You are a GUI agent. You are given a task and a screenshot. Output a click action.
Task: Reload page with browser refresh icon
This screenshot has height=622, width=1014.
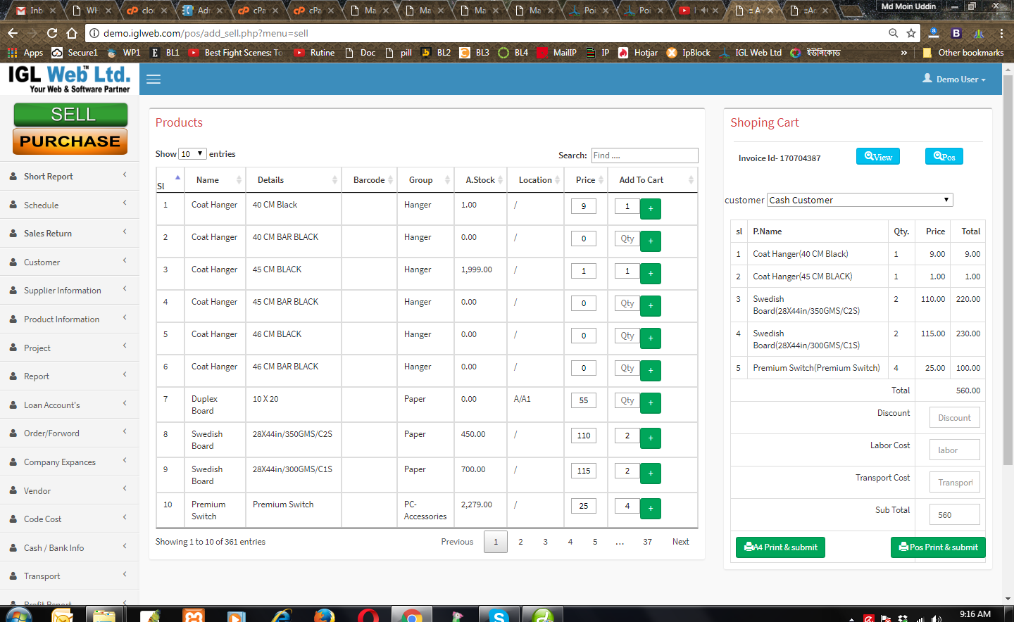[x=52, y=33]
